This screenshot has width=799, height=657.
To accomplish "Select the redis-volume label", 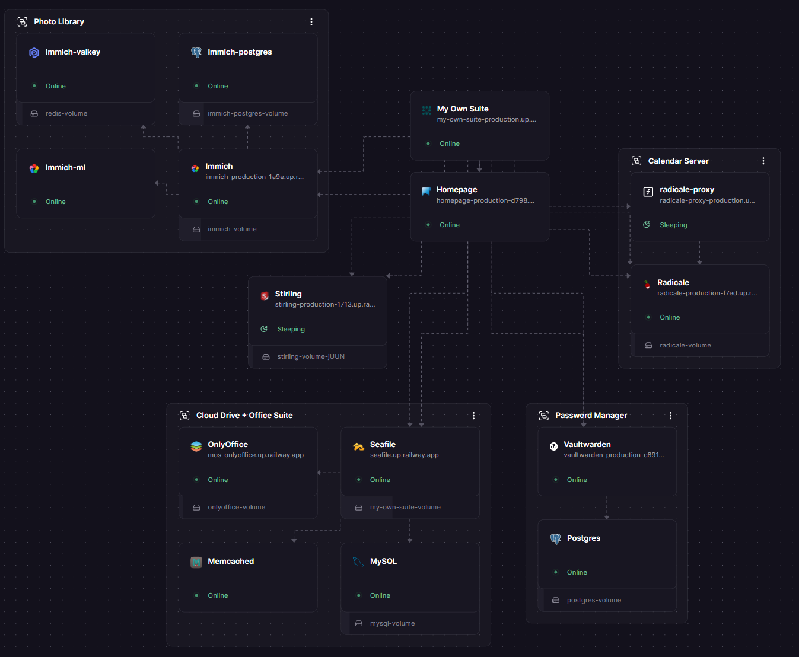I will pyautogui.click(x=66, y=114).
